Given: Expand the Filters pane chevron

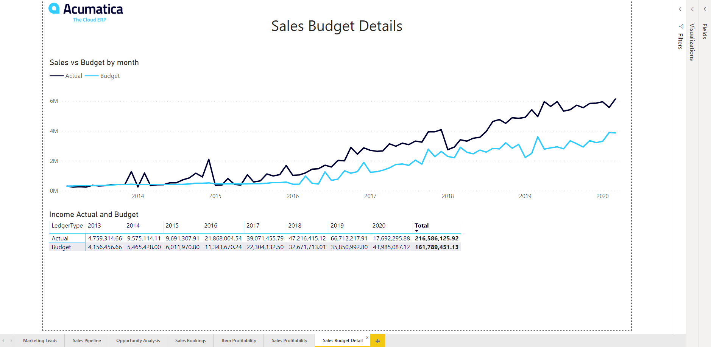Looking at the screenshot, I should tap(680, 9).
